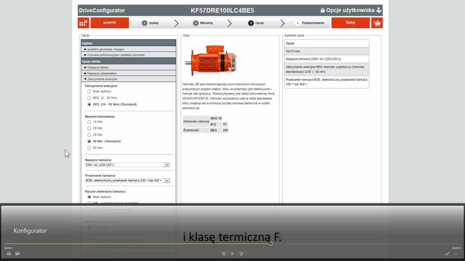
Task: Click the Konfigurator video title
Action: click(x=30, y=231)
